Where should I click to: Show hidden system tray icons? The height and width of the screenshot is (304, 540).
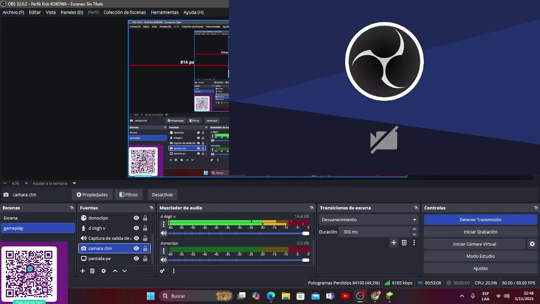coord(462,296)
